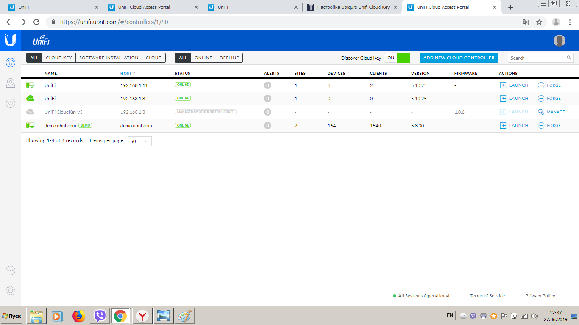The width and height of the screenshot is (579, 325).
Task: Filter controllers by CLOUD KEY
Action: point(59,58)
